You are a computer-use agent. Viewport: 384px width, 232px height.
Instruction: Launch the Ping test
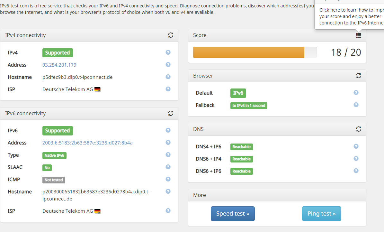[321, 214]
